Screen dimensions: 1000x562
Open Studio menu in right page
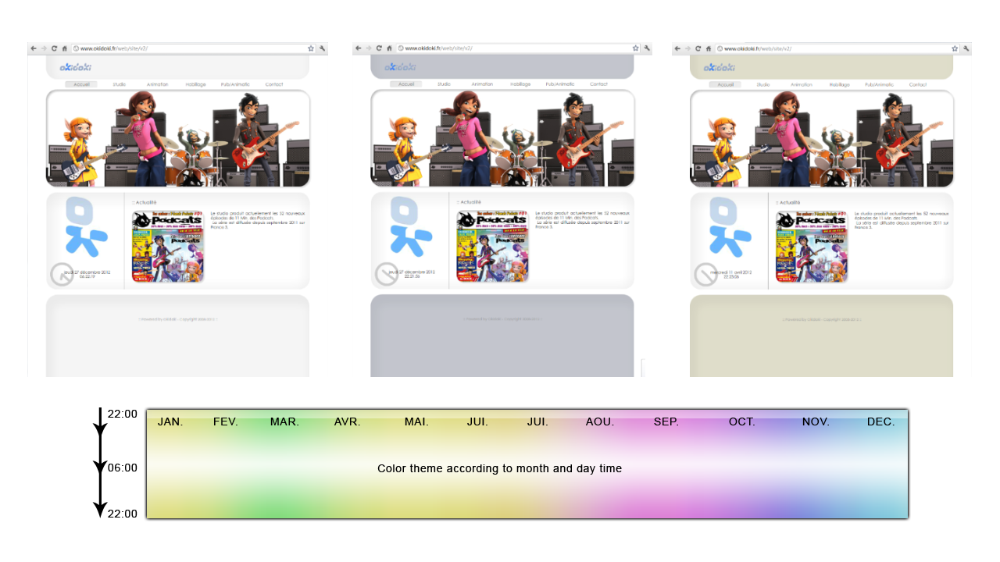(763, 84)
